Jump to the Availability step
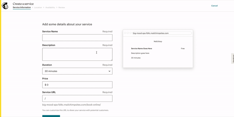Screen dimensions: 234x117 coord(50,7)
